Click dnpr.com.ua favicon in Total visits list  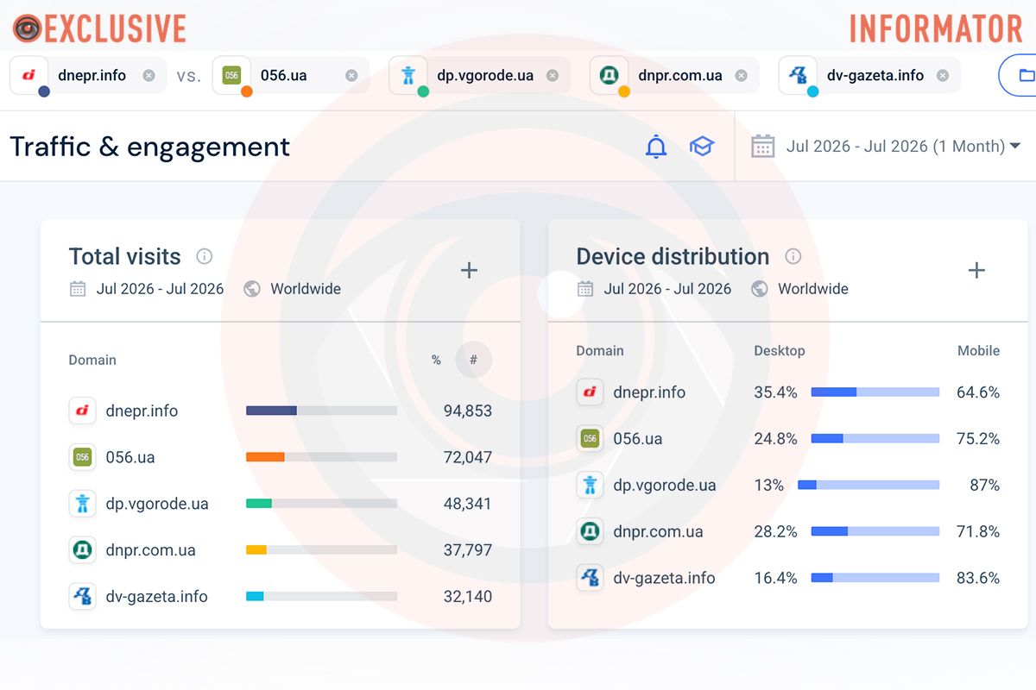click(83, 550)
